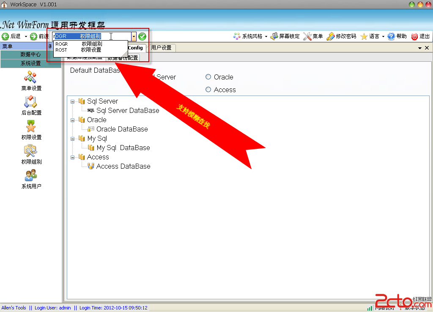Image resolution: width=433 pixels, height=312 pixels.
Task: Open the search combo box dropdown arrow
Action: tap(134, 36)
